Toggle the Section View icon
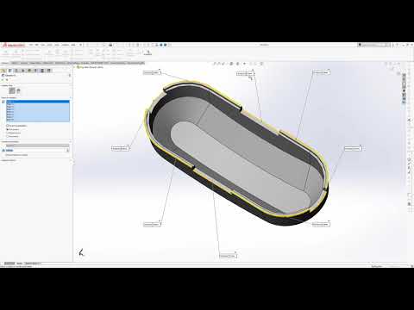Image resolution: width=414 pixels, height=310 pixels. (x=227, y=64)
